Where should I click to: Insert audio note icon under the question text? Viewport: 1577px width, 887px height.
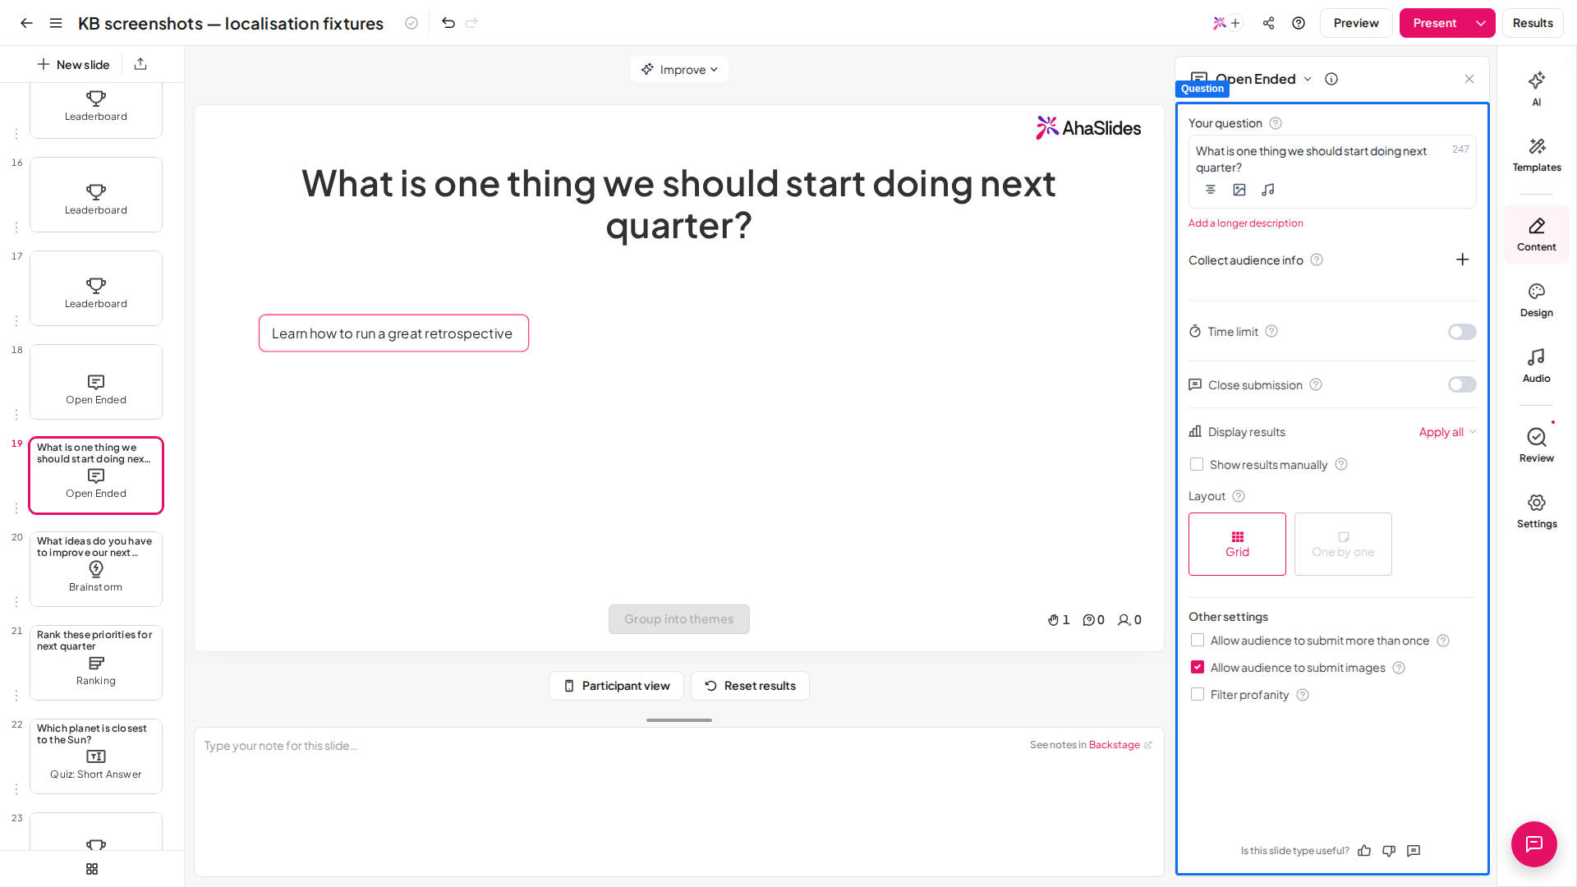click(x=1268, y=190)
